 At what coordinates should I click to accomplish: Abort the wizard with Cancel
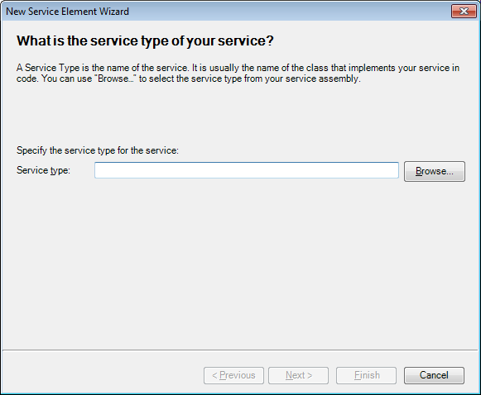[434, 375]
